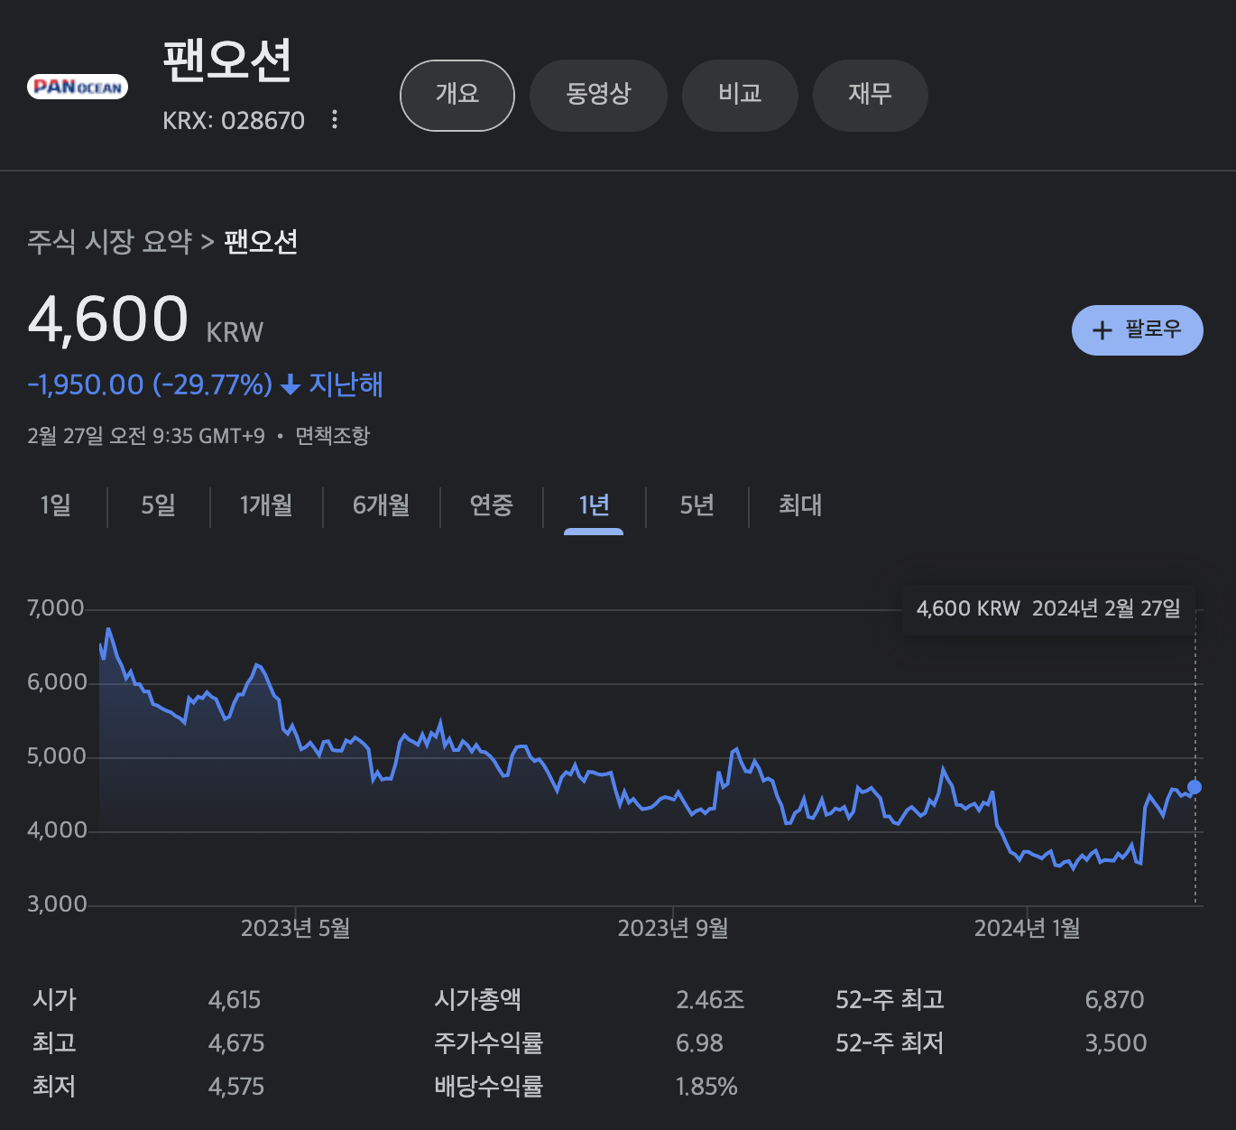Click the Pan Ocean logo image

[78, 87]
